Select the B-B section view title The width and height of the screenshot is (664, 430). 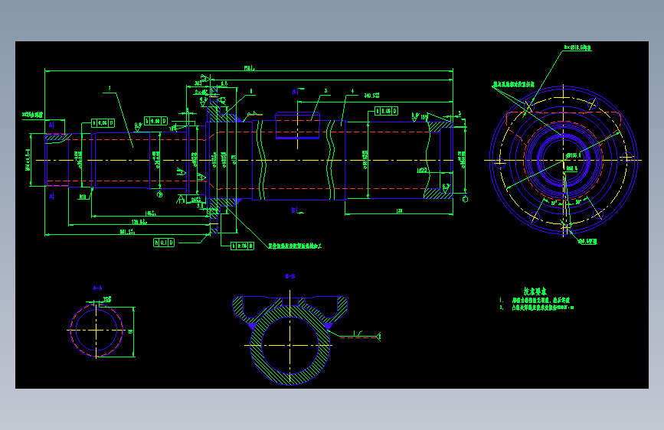290,276
